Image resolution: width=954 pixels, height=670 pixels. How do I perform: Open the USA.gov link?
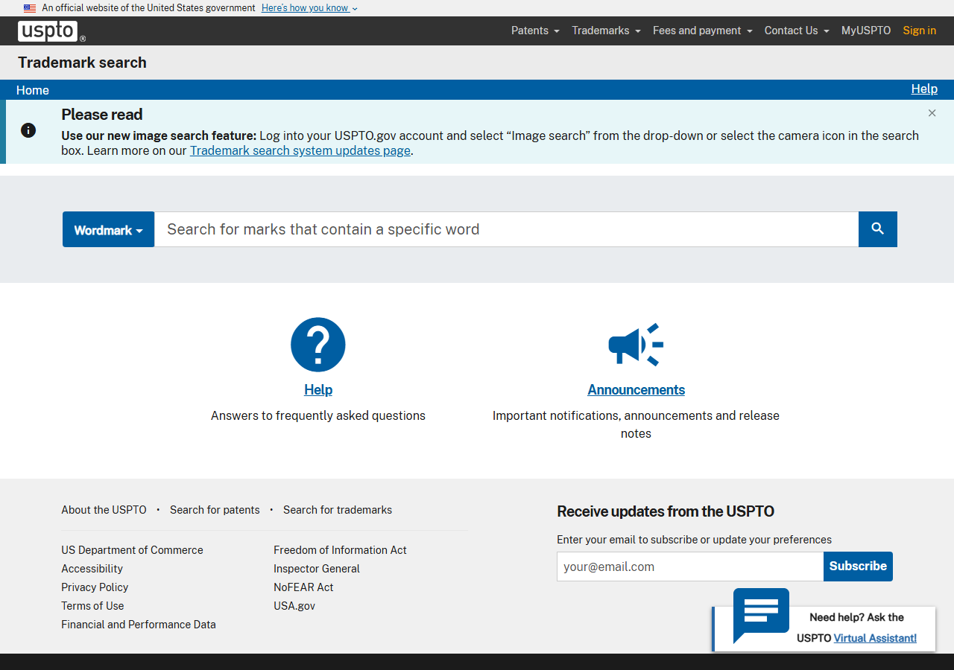[294, 606]
